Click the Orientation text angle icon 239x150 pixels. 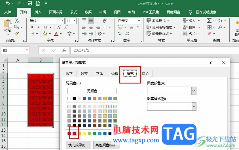(100, 33)
